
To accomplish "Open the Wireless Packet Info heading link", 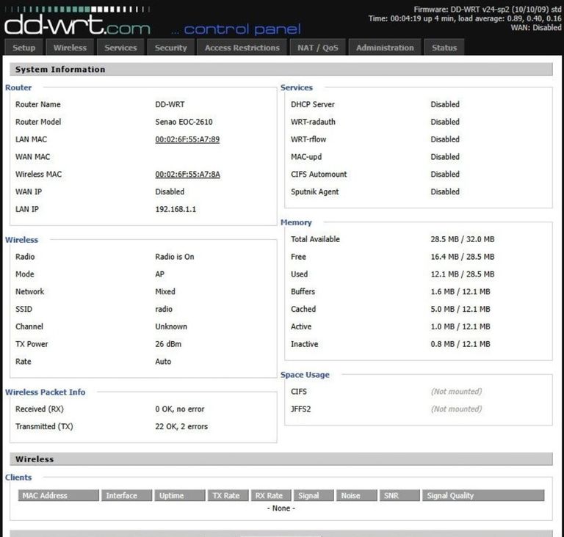I will click(x=45, y=392).
